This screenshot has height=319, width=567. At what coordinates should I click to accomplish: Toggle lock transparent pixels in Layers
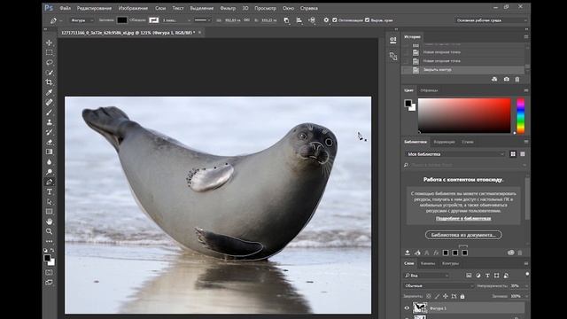tap(429, 296)
